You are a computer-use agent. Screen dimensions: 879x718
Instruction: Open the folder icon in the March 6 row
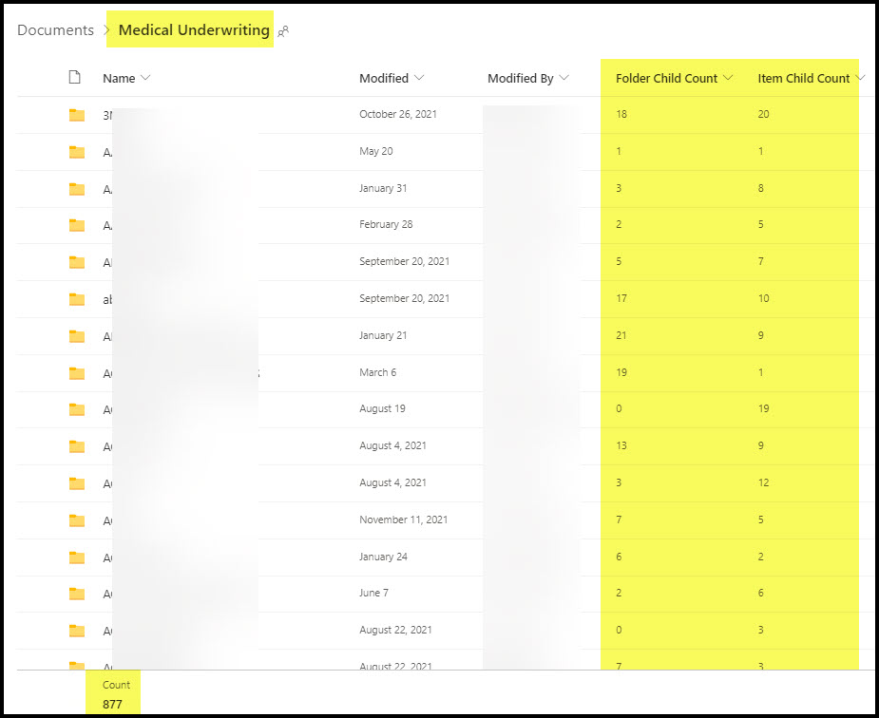pos(77,373)
